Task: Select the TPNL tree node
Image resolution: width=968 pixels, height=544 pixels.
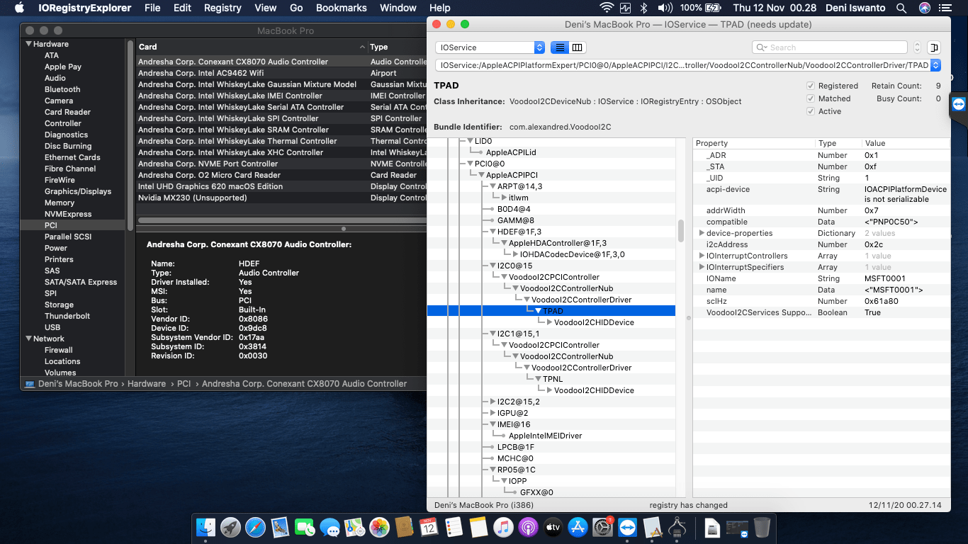Action: coord(553,379)
